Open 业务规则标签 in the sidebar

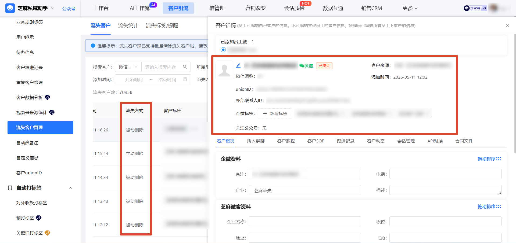pyautogui.click(x=30, y=22)
